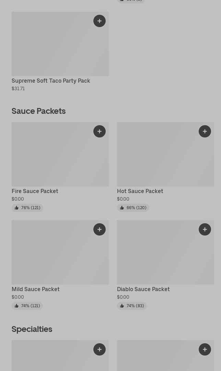Add Diablo Sauce Packet using plus icon

click(205, 229)
